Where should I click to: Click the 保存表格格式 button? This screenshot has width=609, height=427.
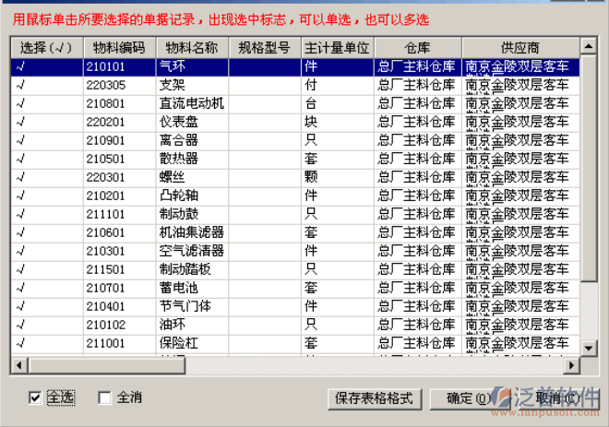pyautogui.click(x=377, y=398)
